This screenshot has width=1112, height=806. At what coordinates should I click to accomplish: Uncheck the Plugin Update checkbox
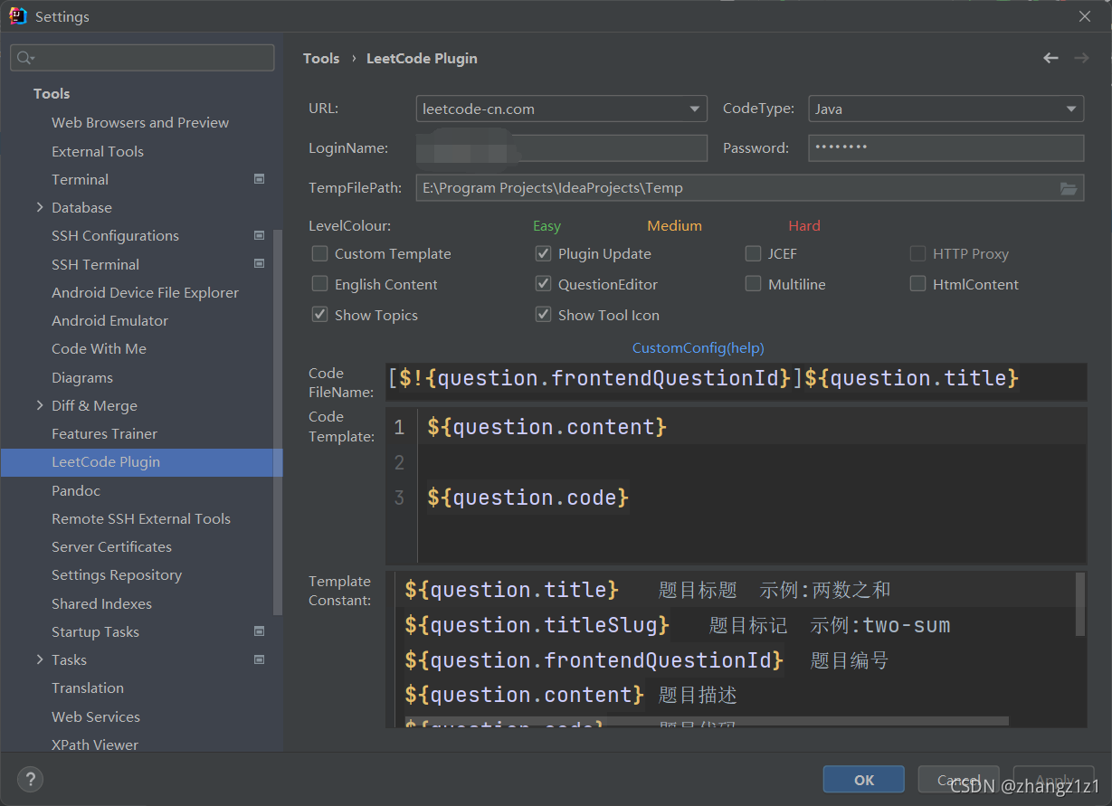coord(543,254)
